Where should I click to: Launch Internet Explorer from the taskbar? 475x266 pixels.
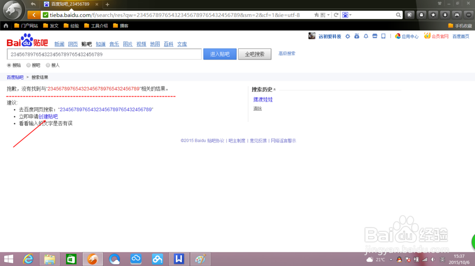(x=28, y=259)
